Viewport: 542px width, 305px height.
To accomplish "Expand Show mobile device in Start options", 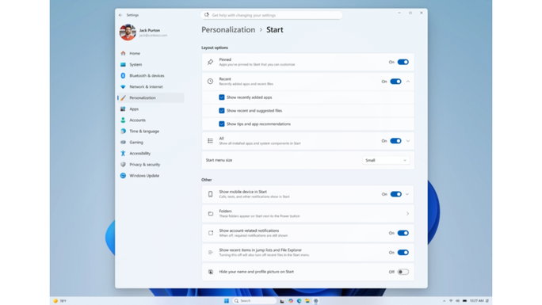I will 407,194.
